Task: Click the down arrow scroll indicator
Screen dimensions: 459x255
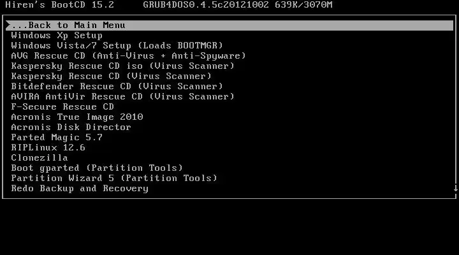Action: 455,188
